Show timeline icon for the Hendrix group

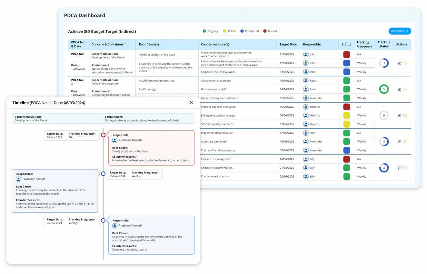[405, 115]
